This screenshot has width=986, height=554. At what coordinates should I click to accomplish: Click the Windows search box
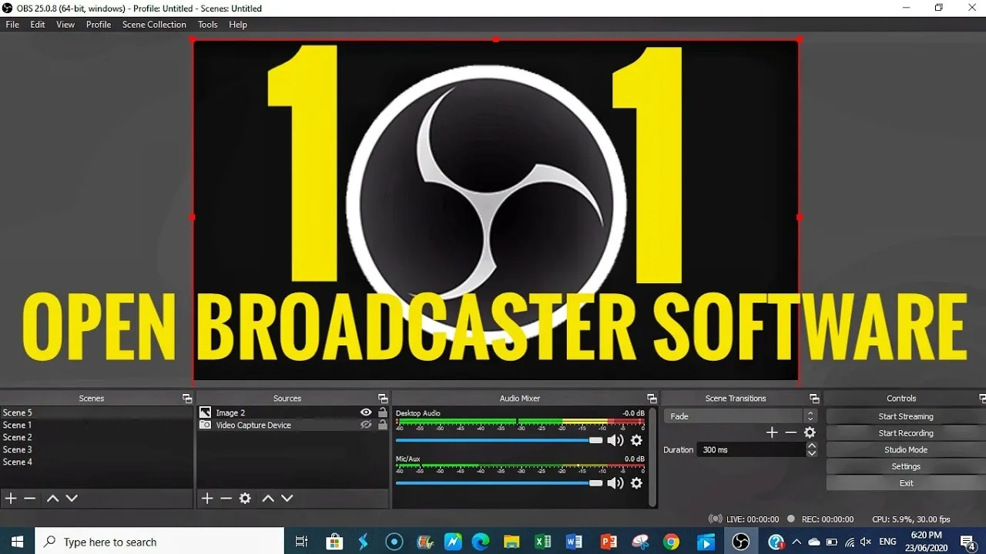tap(159, 542)
